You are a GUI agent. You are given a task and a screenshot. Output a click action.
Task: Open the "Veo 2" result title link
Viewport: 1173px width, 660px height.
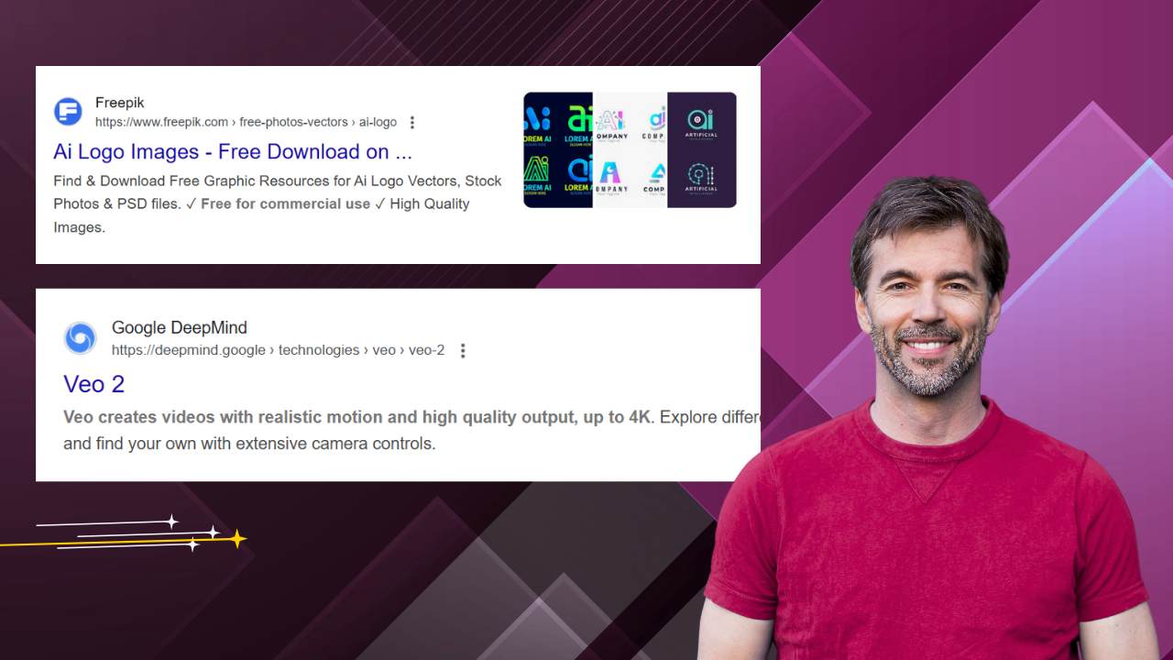(x=93, y=383)
